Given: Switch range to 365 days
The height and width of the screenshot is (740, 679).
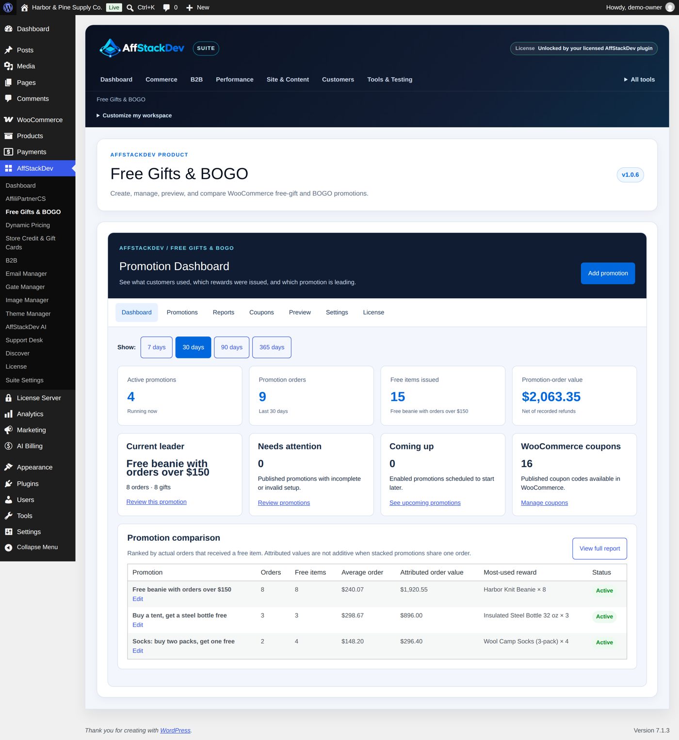Looking at the screenshot, I should point(272,347).
